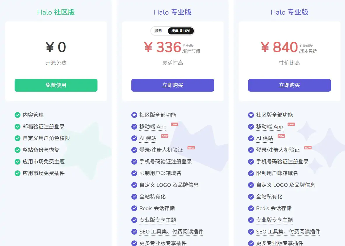The image size is (345, 246).
Task: Click the new badge next to 移动端 App
Action: pos(174,124)
